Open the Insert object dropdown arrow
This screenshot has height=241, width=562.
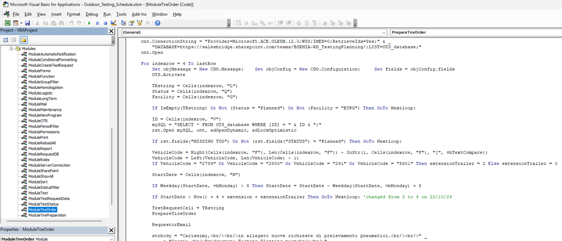click(21, 22)
